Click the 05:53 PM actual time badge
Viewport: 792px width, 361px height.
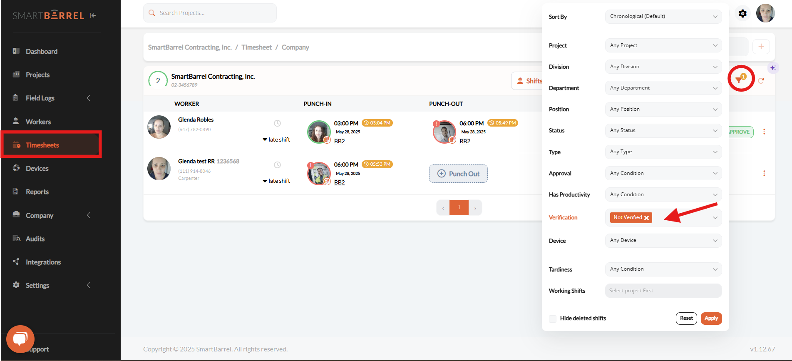tap(377, 164)
